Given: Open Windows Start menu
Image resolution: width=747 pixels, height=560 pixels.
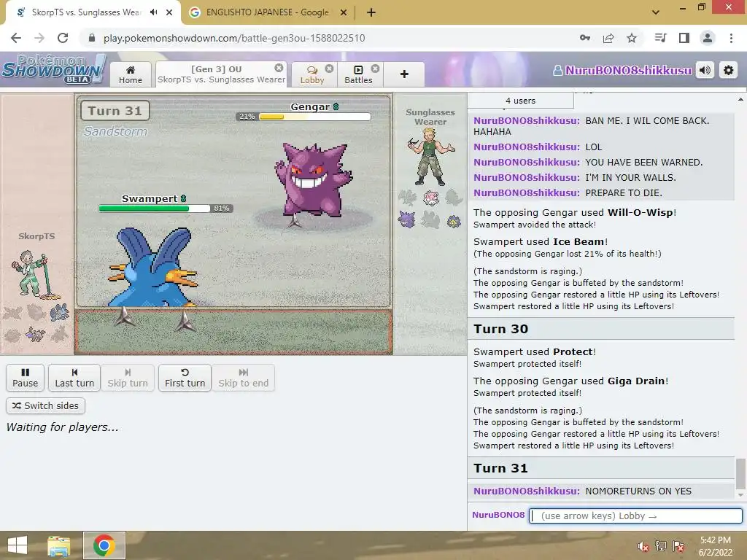Looking at the screenshot, I should coord(18,545).
